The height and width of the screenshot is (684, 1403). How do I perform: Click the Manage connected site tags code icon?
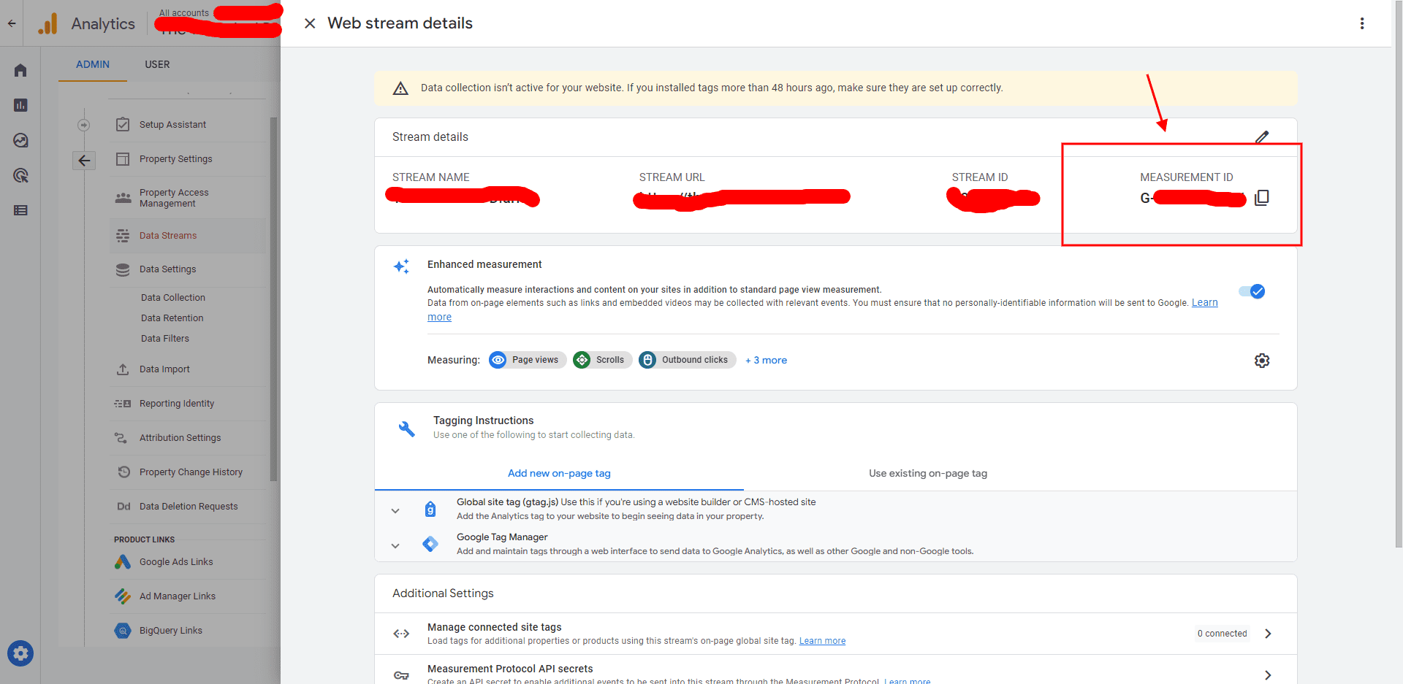[x=401, y=634]
